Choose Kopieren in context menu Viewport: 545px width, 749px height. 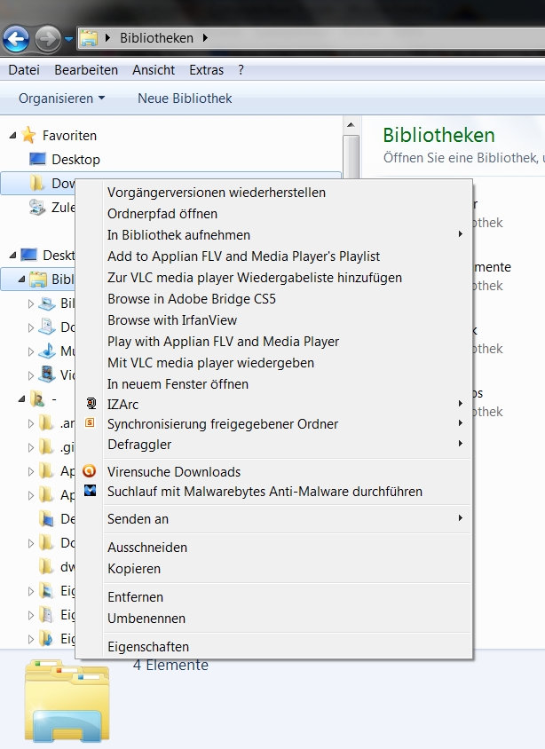[x=274, y=569]
